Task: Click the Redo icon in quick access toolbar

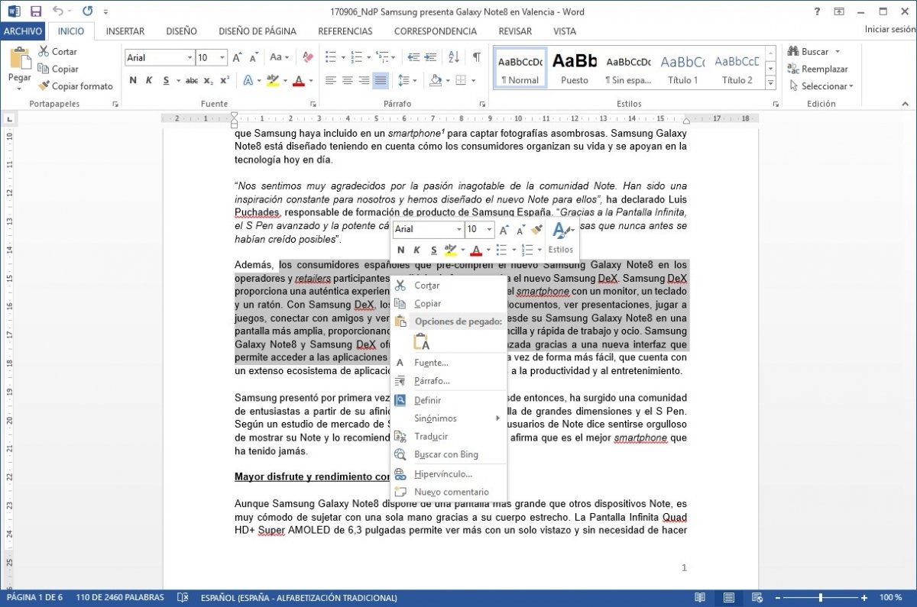Action: coord(87,11)
